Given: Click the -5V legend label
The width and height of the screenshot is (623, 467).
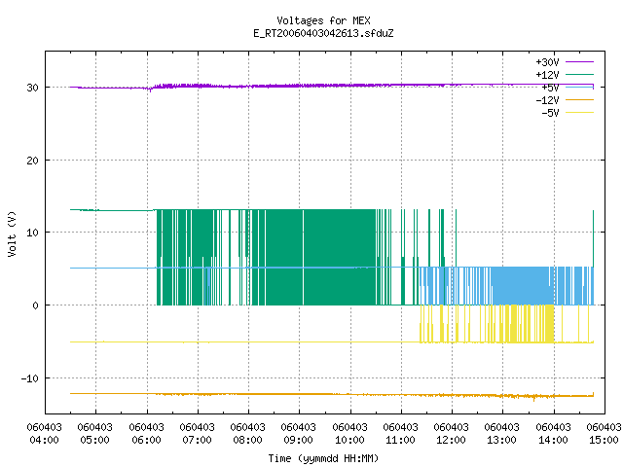Looking at the screenshot, I should tap(550, 113).
